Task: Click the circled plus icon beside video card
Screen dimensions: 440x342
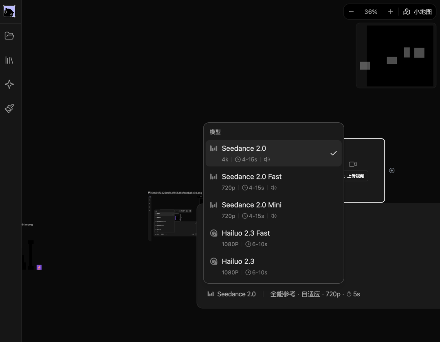Action: [x=392, y=170]
